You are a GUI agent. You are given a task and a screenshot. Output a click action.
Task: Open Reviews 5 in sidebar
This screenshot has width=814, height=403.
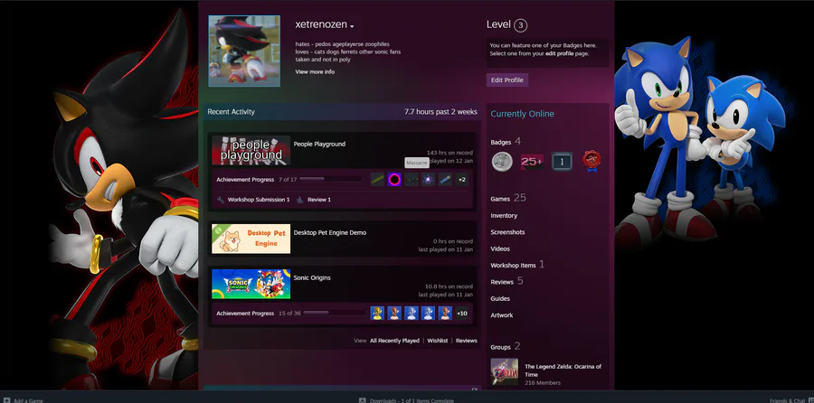[506, 282]
